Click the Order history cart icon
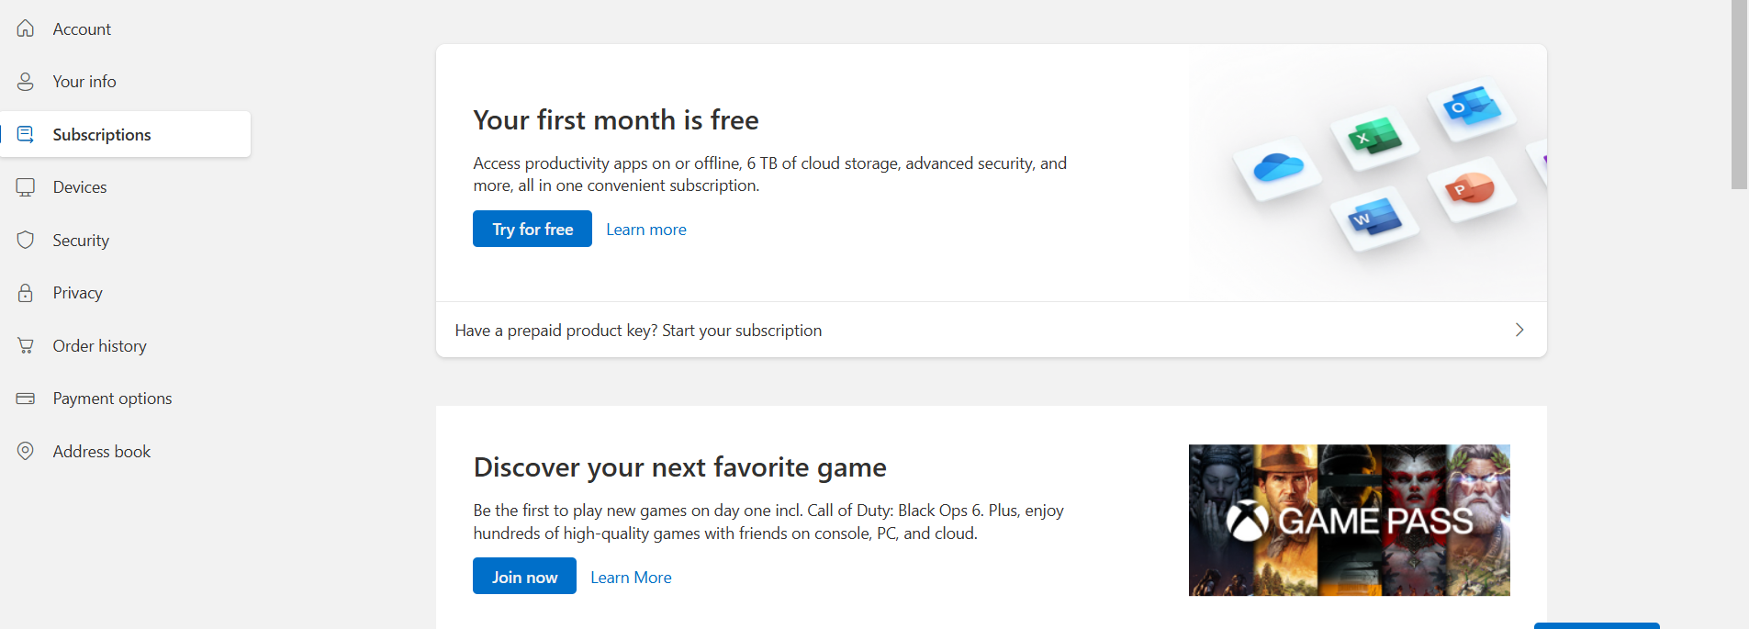Screen dimensions: 1749x629 tap(26, 345)
